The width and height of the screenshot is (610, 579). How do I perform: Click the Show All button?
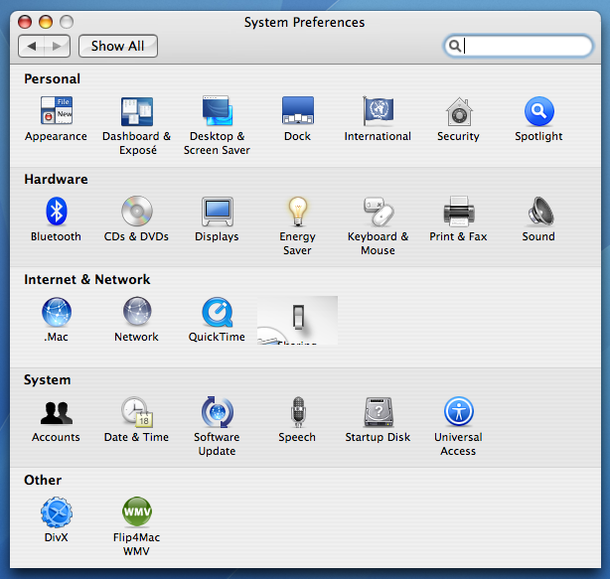pos(118,46)
